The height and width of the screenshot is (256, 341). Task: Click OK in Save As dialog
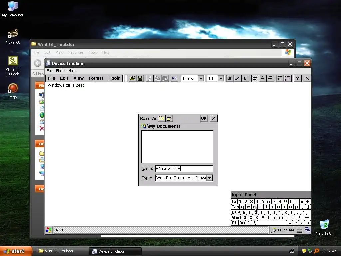click(x=204, y=118)
